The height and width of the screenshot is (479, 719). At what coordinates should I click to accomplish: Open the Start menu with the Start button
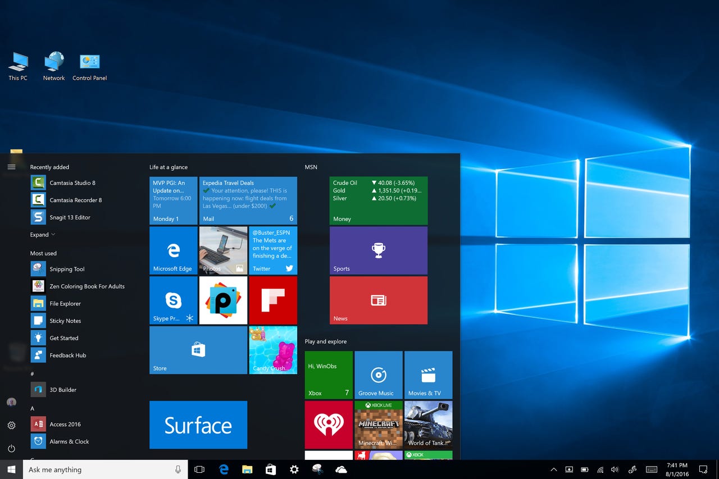[x=9, y=469]
